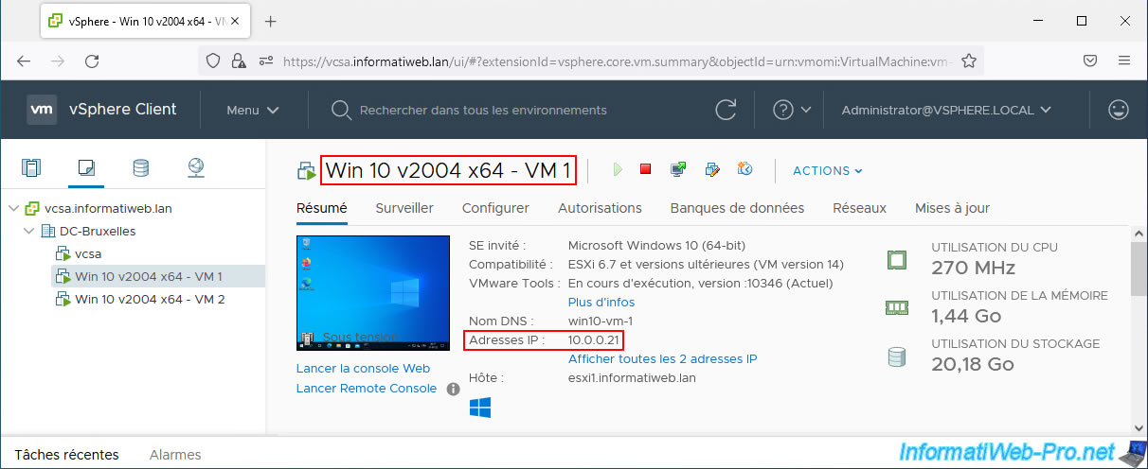
Task: Switch to Hosts and Clusters inventory view
Action: point(32,169)
